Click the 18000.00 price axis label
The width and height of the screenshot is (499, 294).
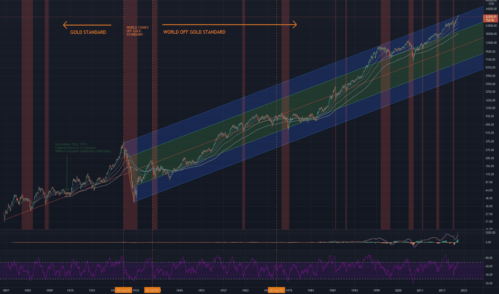pyautogui.click(x=491, y=34)
